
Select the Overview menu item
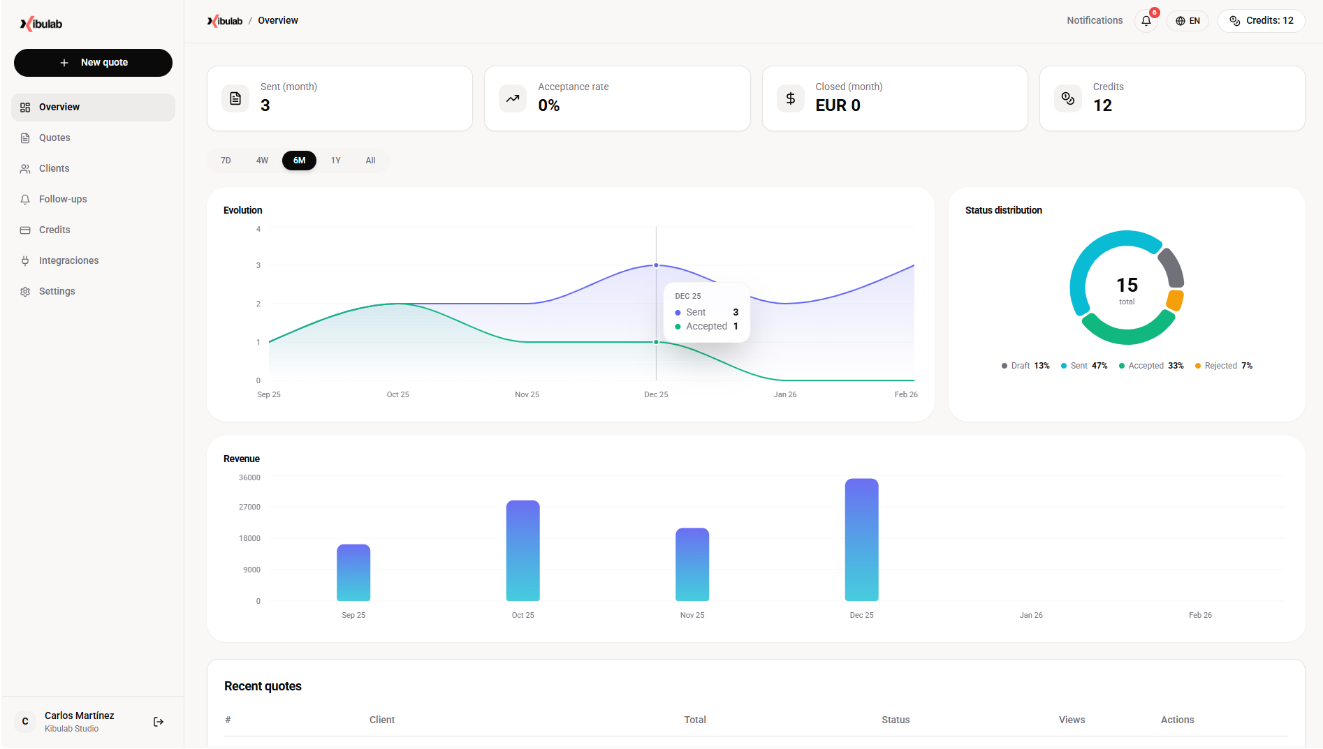[59, 107]
